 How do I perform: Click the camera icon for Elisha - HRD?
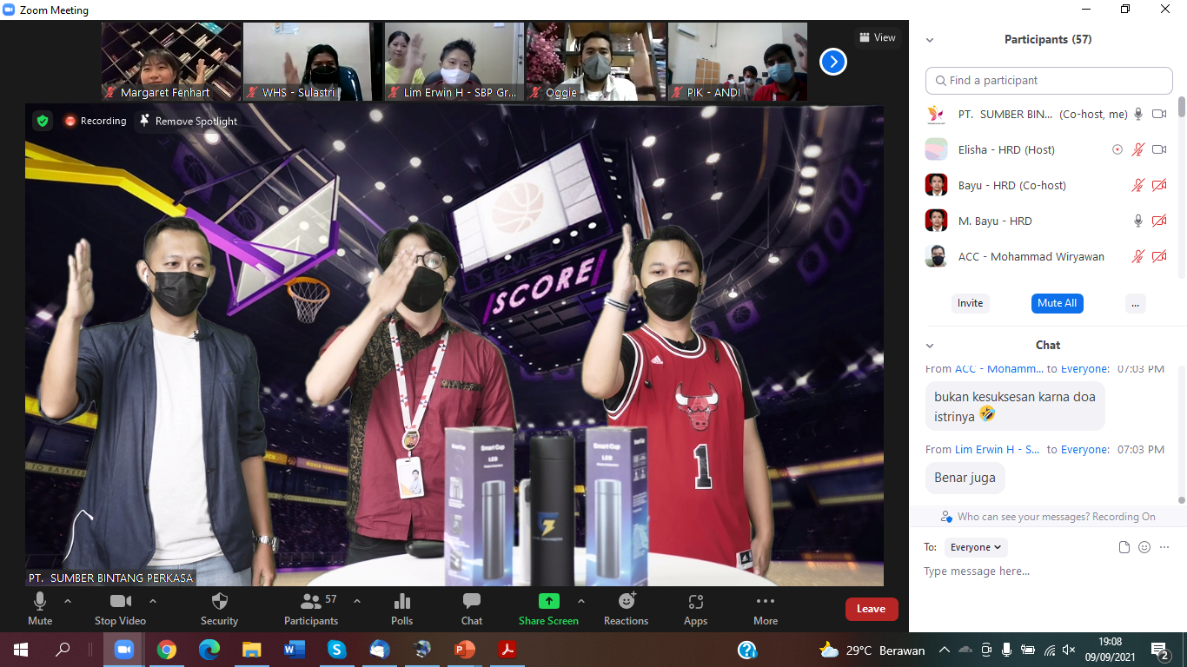coord(1159,149)
